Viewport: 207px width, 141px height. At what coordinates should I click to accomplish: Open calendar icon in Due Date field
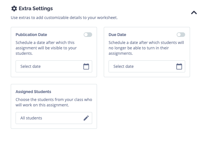coord(179,66)
